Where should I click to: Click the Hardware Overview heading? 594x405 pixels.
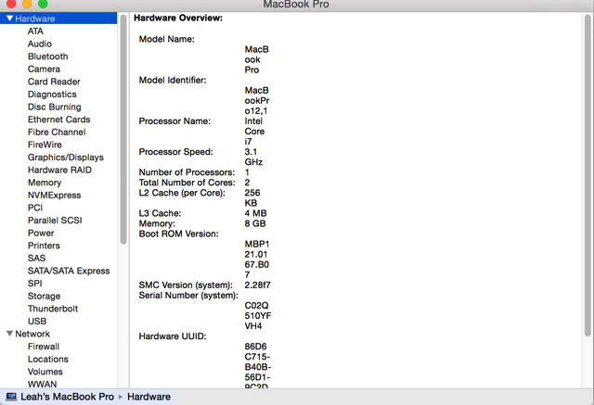178,19
